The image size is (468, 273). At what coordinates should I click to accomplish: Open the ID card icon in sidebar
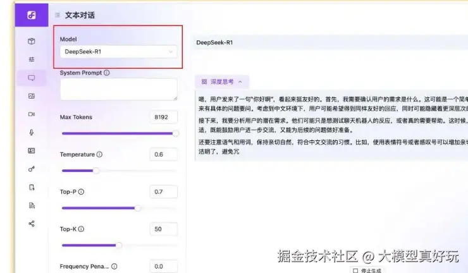click(x=32, y=150)
